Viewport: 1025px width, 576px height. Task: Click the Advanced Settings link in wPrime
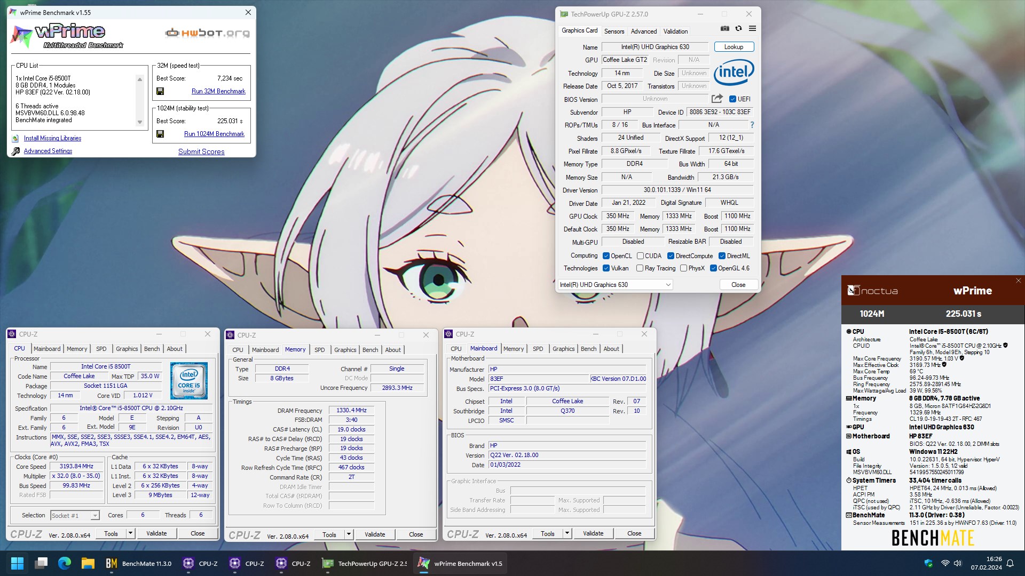48,151
